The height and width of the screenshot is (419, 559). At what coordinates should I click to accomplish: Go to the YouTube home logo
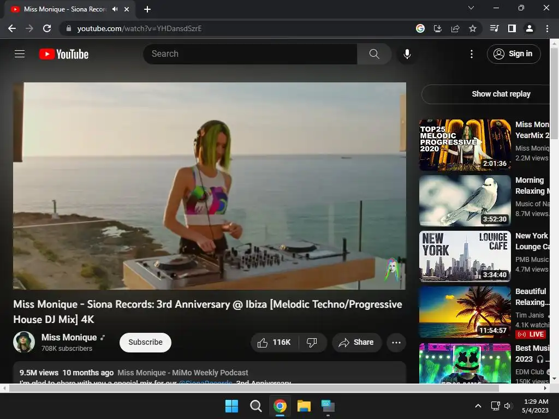64,54
